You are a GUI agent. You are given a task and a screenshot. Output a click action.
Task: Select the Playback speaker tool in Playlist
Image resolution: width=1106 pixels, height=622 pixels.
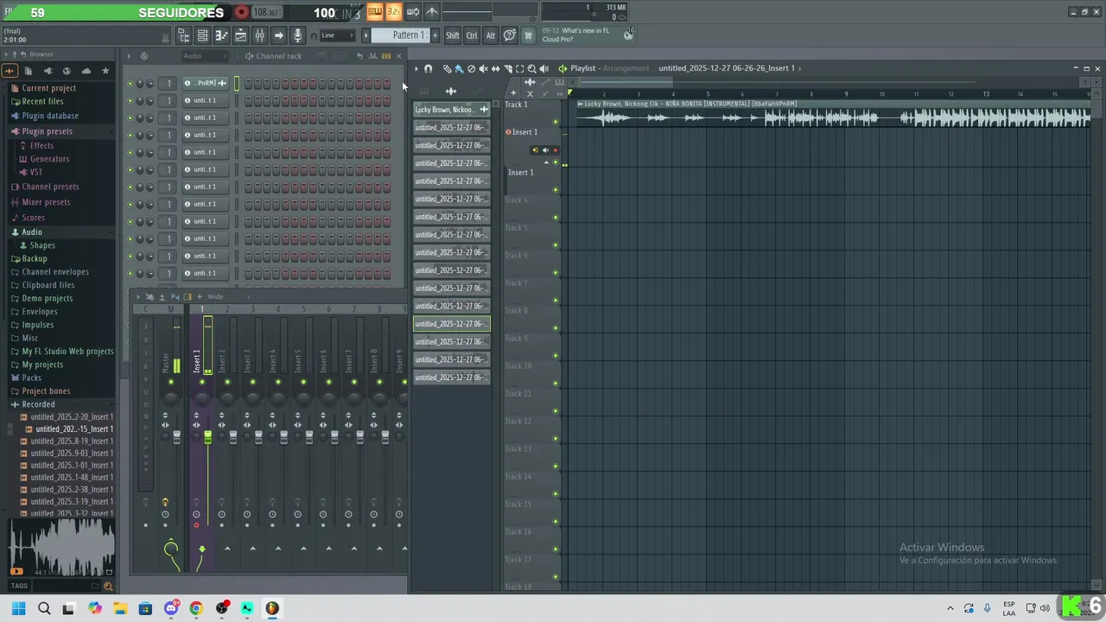(x=543, y=68)
